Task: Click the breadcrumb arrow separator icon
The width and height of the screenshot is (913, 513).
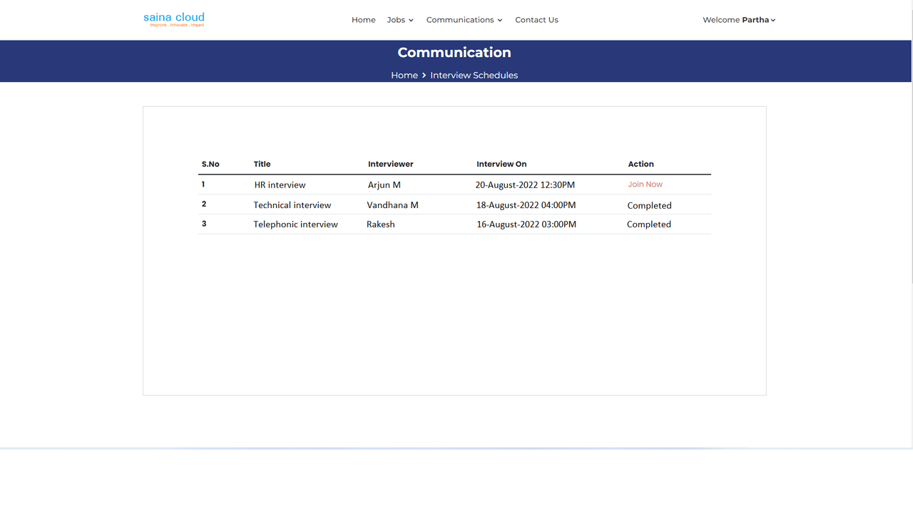Action: tap(424, 76)
